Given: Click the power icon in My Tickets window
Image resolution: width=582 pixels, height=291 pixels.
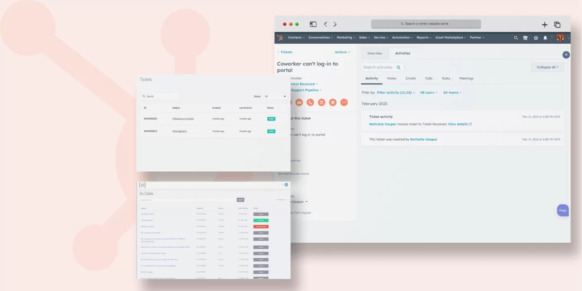Looking at the screenshot, I should click(286, 185).
